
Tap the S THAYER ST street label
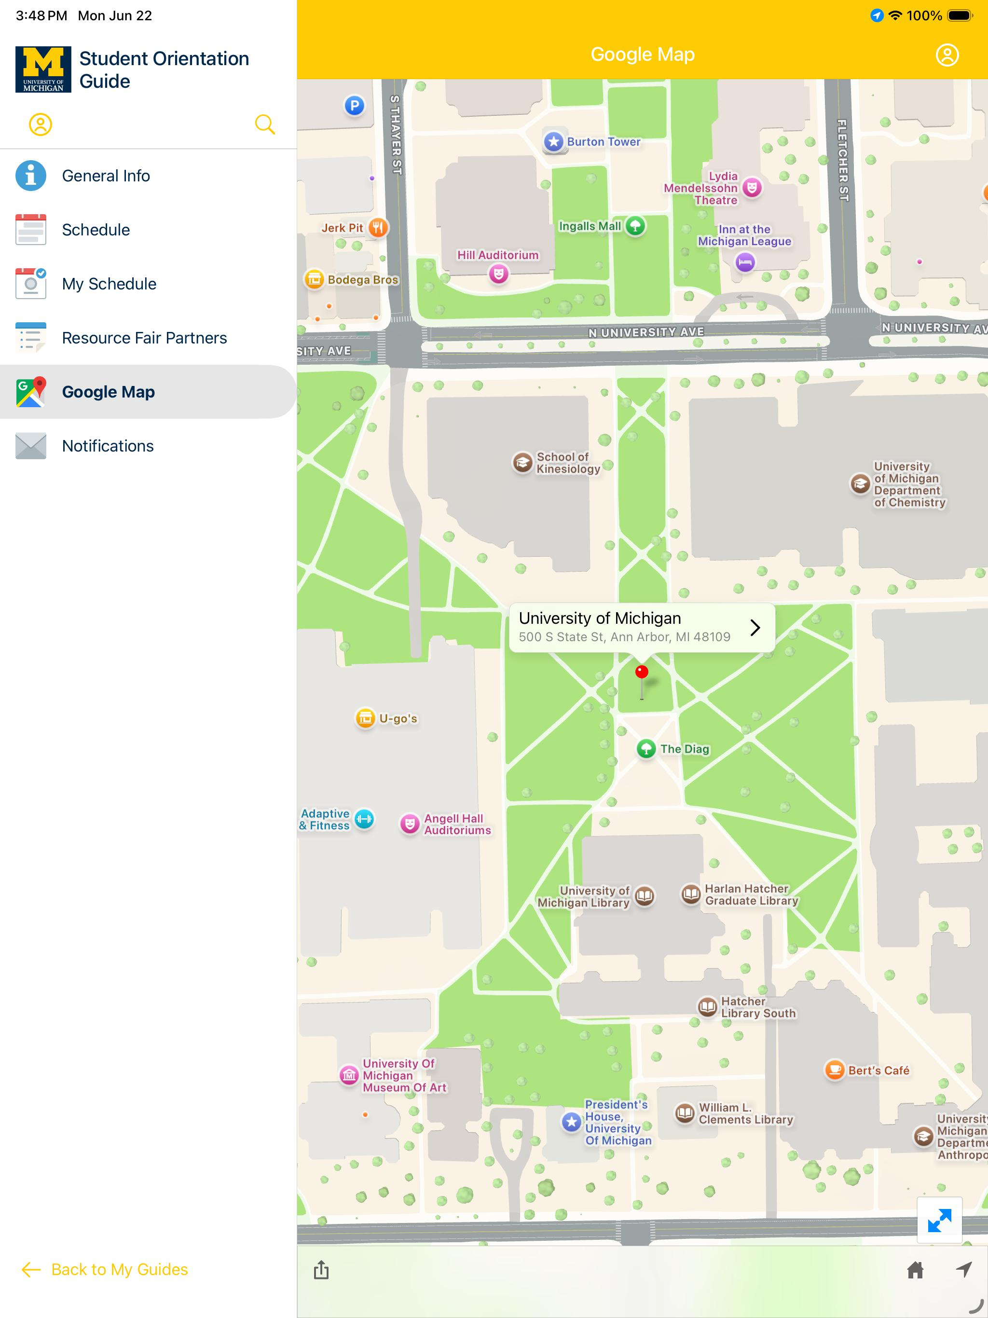click(396, 135)
